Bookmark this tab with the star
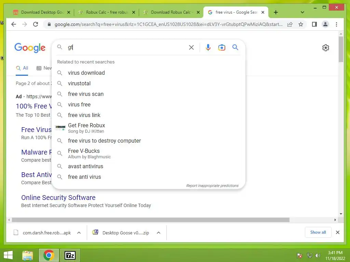The width and height of the screenshot is (350, 262). click(301, 24)
